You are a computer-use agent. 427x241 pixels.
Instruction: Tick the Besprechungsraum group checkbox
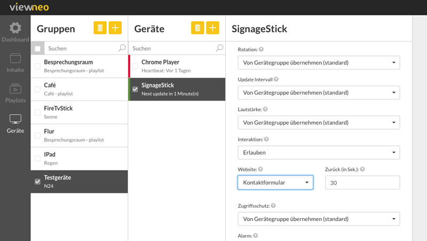coord(37,66)
